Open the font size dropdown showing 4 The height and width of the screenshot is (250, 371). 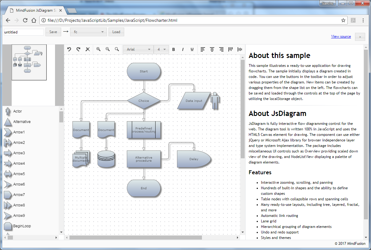161,49
